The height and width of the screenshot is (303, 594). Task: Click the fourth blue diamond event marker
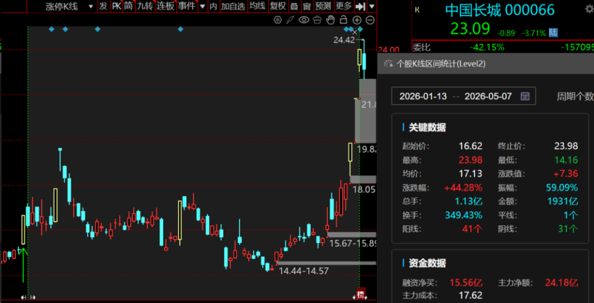tap(181, 29)
